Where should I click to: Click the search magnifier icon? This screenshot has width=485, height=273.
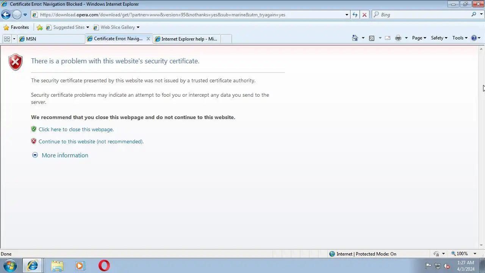pyautogui.click(x=474, y=14)
